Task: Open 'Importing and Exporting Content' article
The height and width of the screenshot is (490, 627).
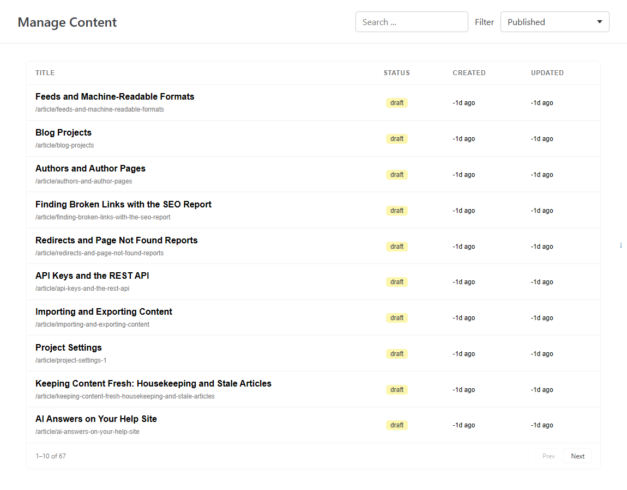Action: coord(104,312)
